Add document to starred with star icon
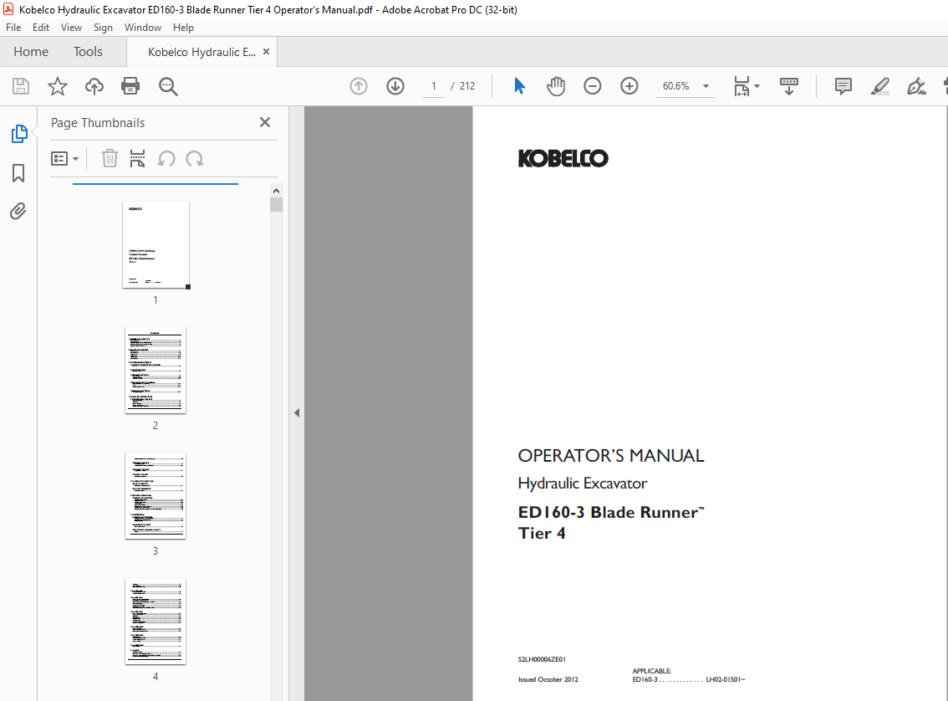 point(58,86)
